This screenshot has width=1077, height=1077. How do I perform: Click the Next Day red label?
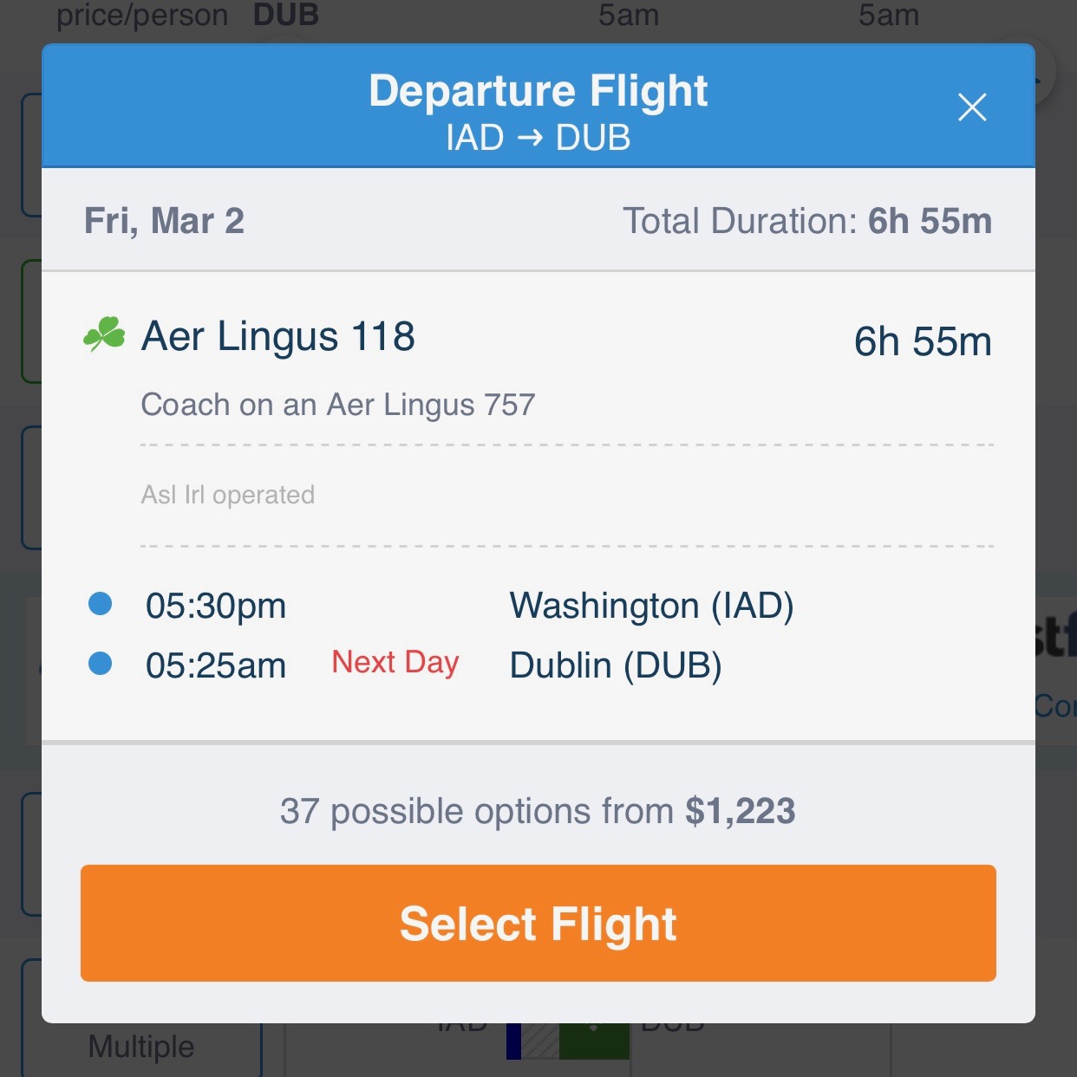pos(395,663)
